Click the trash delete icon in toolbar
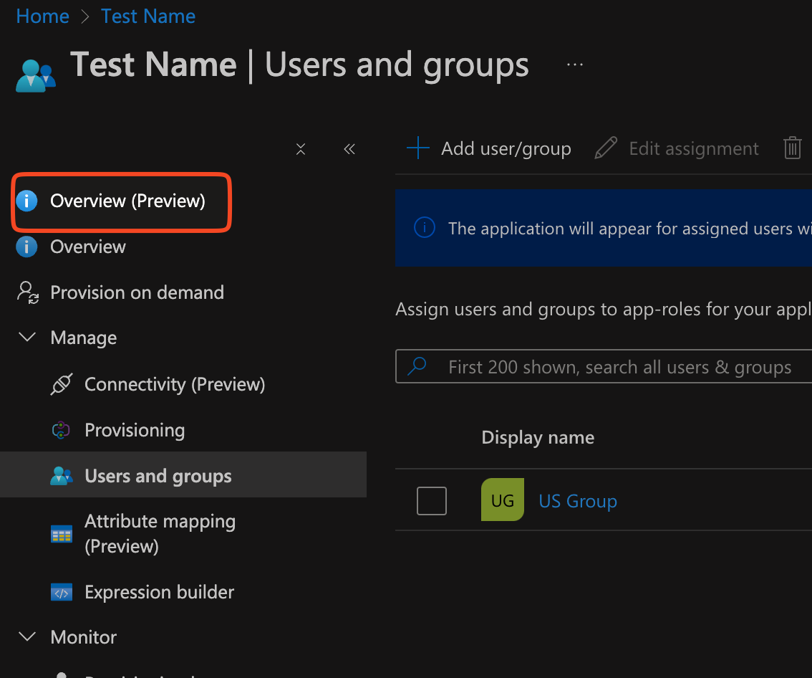812x678 pixels. pyautogui.click(x=792, y=148)
